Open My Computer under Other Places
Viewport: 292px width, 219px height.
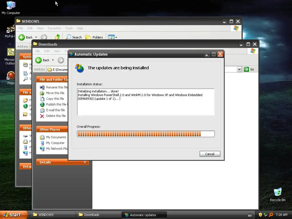click(55, 143)
